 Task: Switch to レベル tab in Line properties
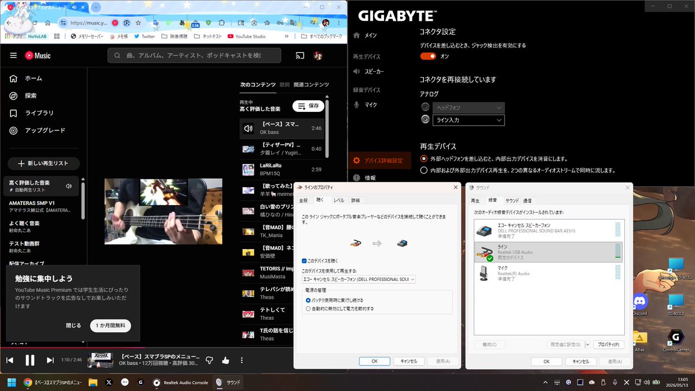tap(339, 200)
